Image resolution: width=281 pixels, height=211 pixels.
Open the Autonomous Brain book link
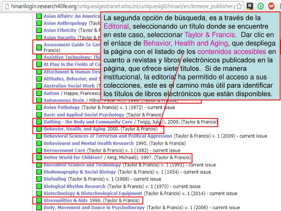(x=64, y=100)
